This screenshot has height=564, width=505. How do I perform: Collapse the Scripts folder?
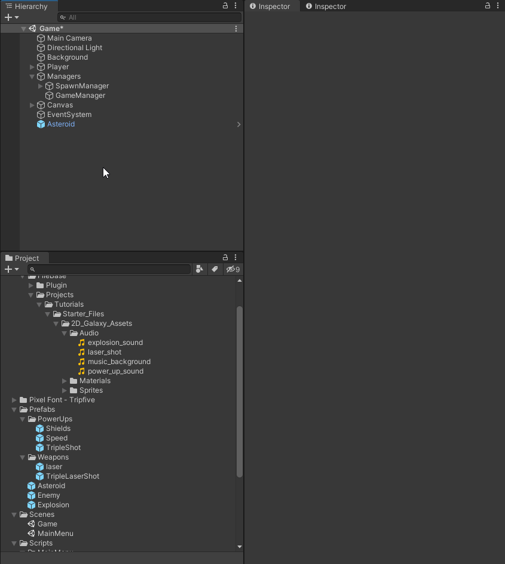click(x=14, y=543)
